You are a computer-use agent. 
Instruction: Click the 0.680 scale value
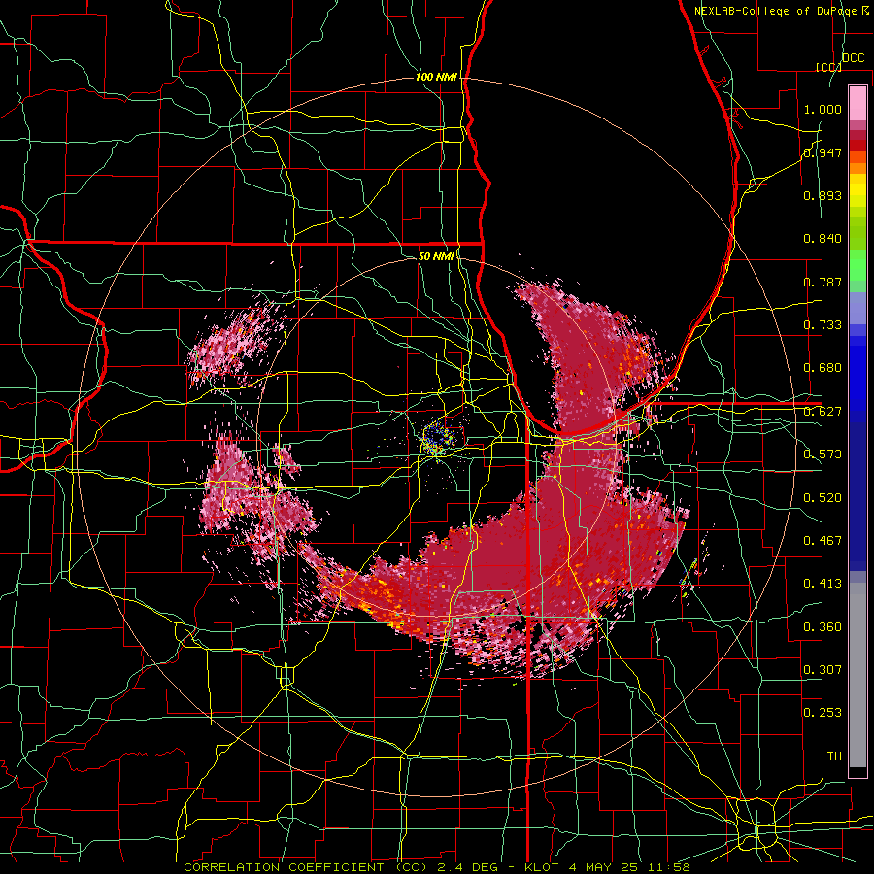tap(823, 368)
